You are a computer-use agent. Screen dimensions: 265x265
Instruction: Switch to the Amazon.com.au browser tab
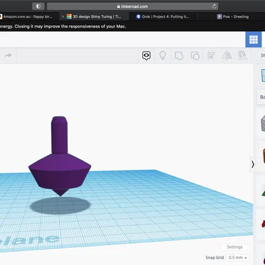coord(28,17)
